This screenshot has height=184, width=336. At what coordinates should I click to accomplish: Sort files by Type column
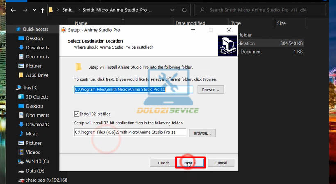point(236,23)
